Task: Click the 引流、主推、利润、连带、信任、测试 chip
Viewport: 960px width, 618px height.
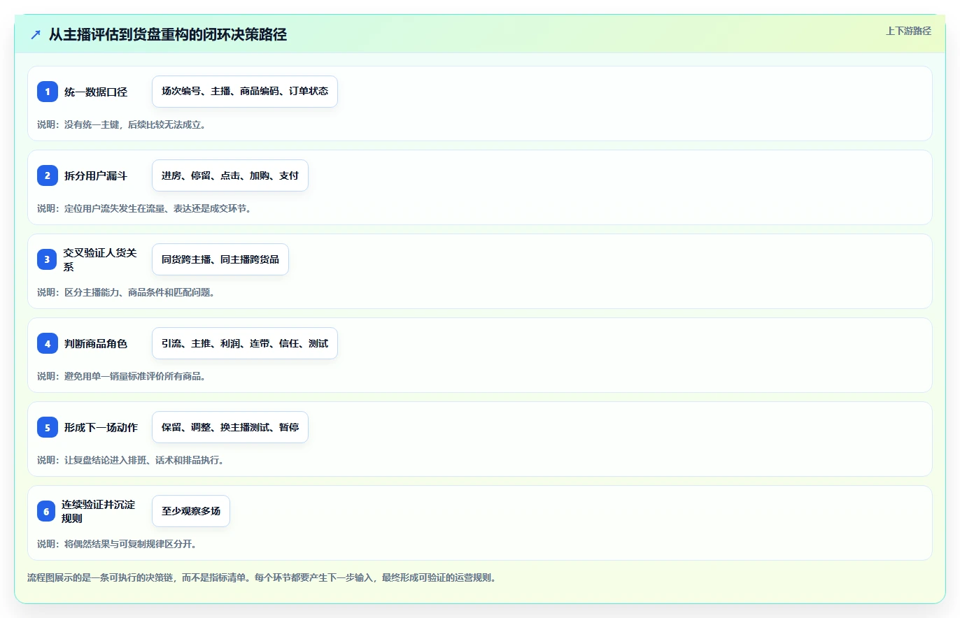Action: [x=245, y=343]
